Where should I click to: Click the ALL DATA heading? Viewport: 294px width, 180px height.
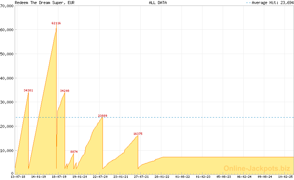tap(158, 3)
